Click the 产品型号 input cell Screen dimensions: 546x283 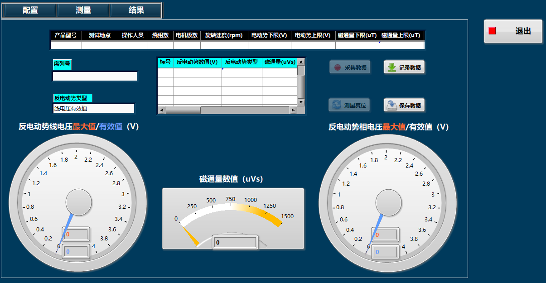click(x=66, y=45)
